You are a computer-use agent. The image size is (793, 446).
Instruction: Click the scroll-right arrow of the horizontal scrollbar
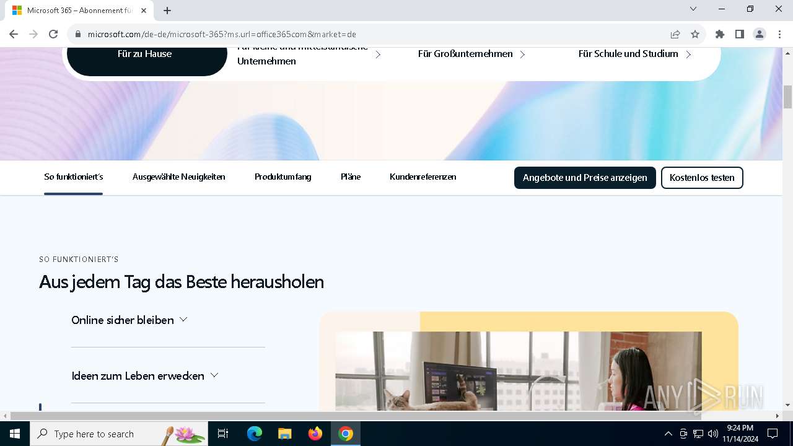click(778, 416)
